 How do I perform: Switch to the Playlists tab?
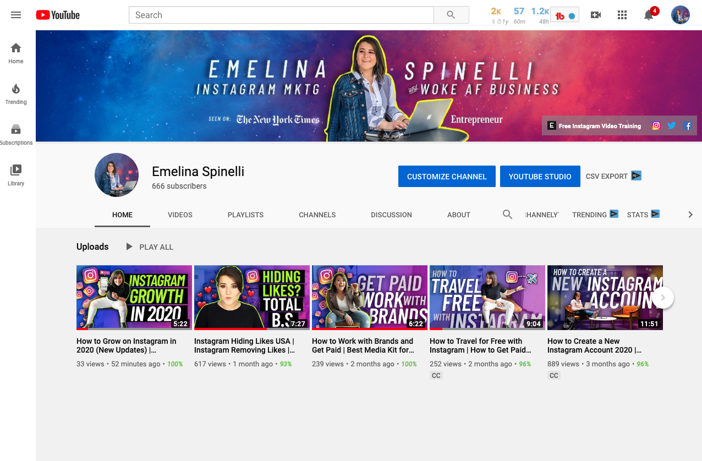245,215
